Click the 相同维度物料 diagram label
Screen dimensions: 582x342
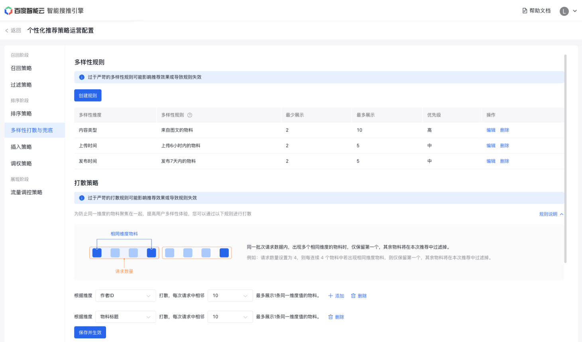[x=124, y=234]
